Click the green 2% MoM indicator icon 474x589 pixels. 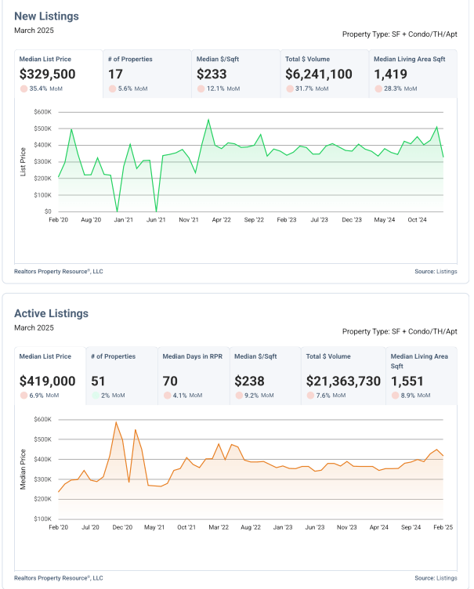click(x=95, y=396)
